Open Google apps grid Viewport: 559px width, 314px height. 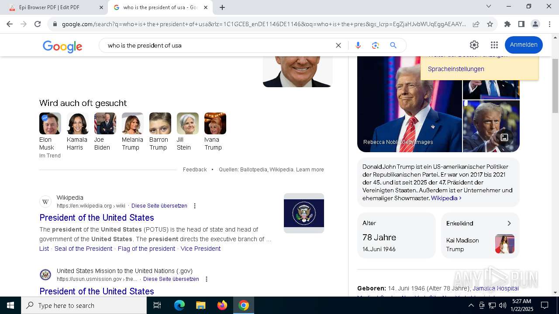click(x=494, y=45)
